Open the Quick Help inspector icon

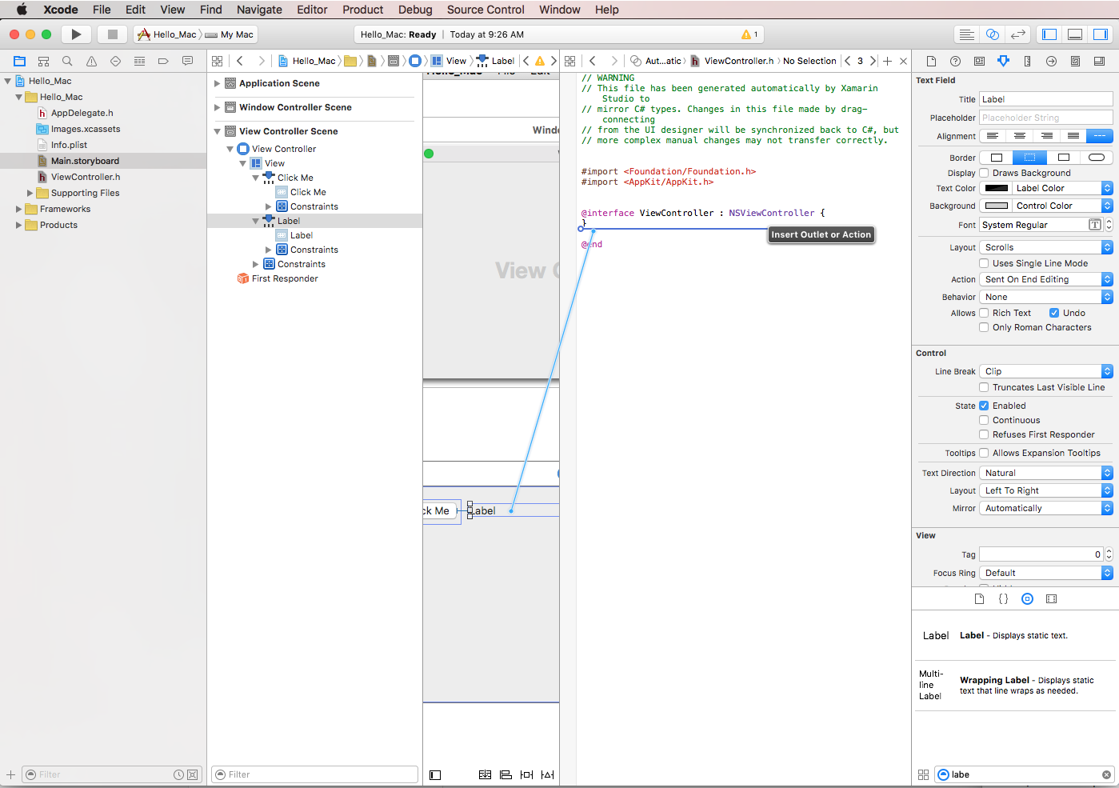pos(955,61)
